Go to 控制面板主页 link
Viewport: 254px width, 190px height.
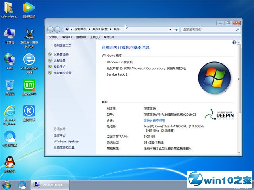(x=63, y=46)
